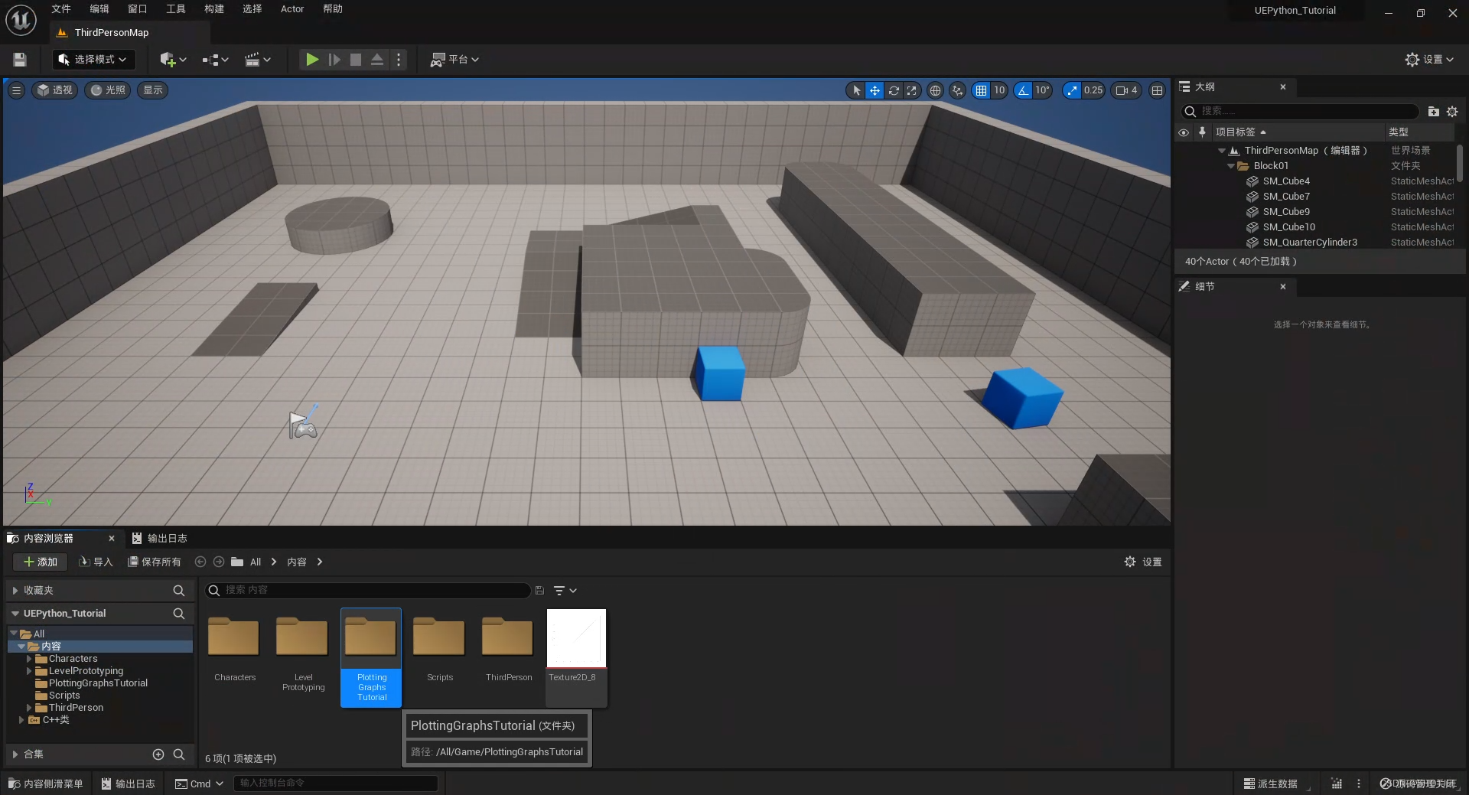Open the Perspective (透视) view dropdown
This screenshot has width=1469, height=795.
(55, 90)
